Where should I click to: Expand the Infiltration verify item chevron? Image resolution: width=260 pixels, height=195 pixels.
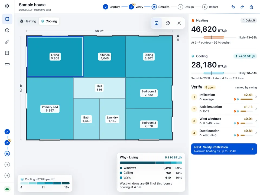click(x=256, y=97)
